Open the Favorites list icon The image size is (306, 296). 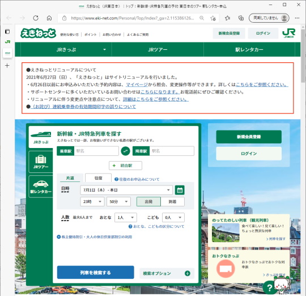[227, 18]
